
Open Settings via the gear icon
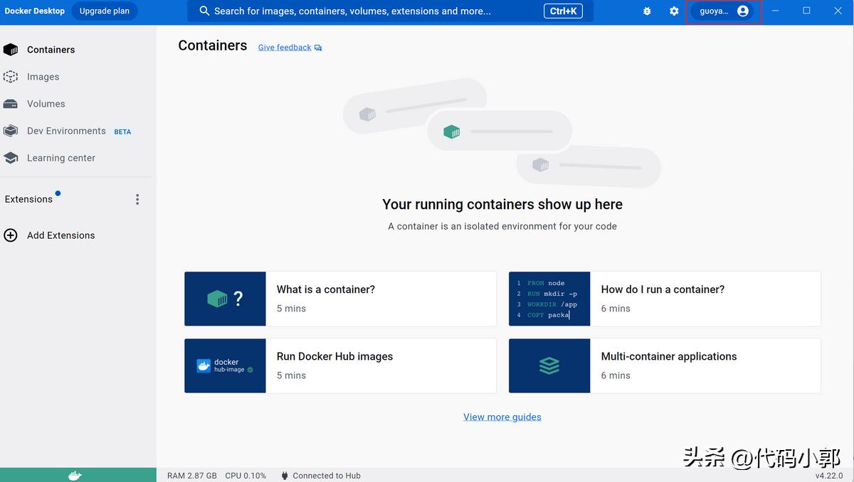[673, 11]
